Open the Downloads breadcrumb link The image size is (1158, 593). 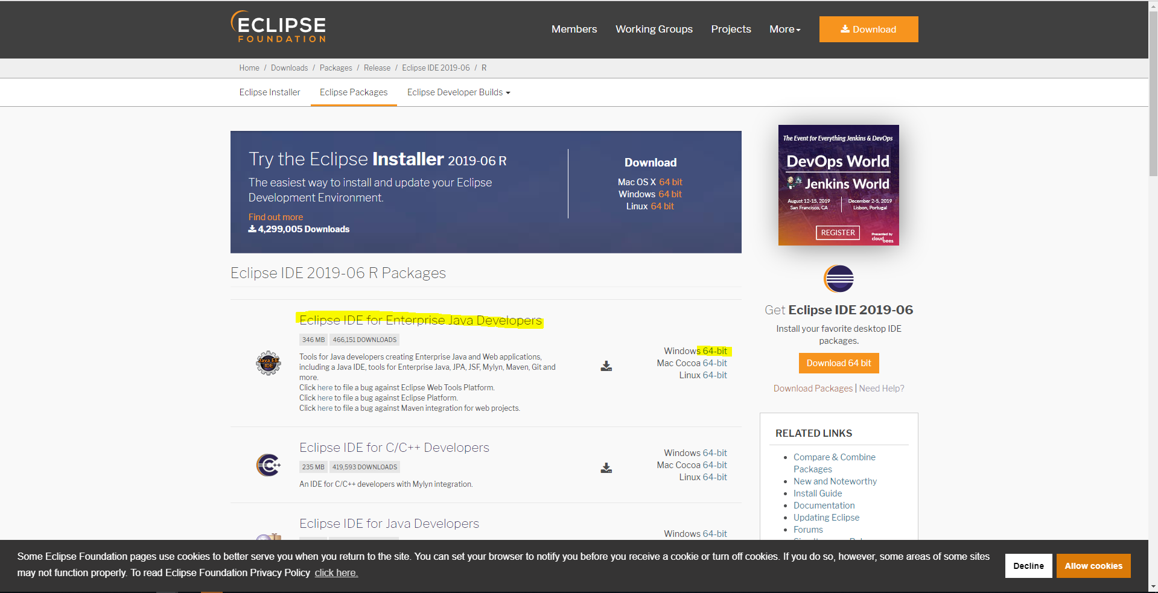point(289,68)
